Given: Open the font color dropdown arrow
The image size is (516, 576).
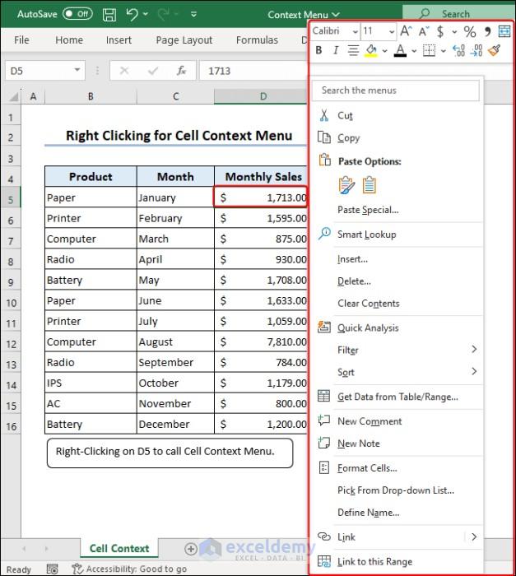Looking at the screenshot, I should point(414,51).
